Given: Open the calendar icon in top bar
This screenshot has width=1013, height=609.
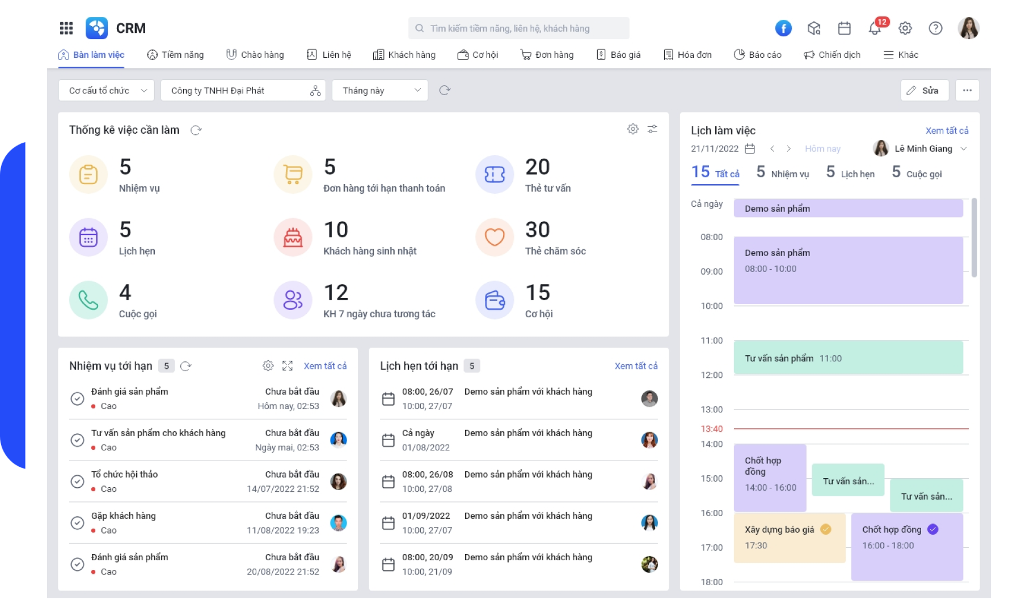Looking at the screenshot, I should (844, 28).
